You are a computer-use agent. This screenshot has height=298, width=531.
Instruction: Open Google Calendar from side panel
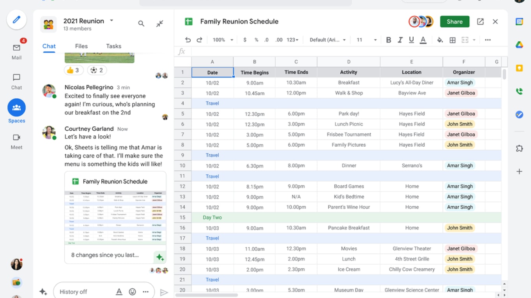[x=519, y=22]
